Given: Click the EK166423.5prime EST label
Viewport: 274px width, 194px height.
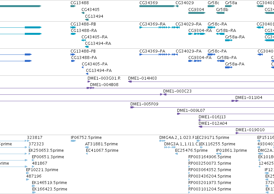Looking at the screenshot, I should click(50, 189).
